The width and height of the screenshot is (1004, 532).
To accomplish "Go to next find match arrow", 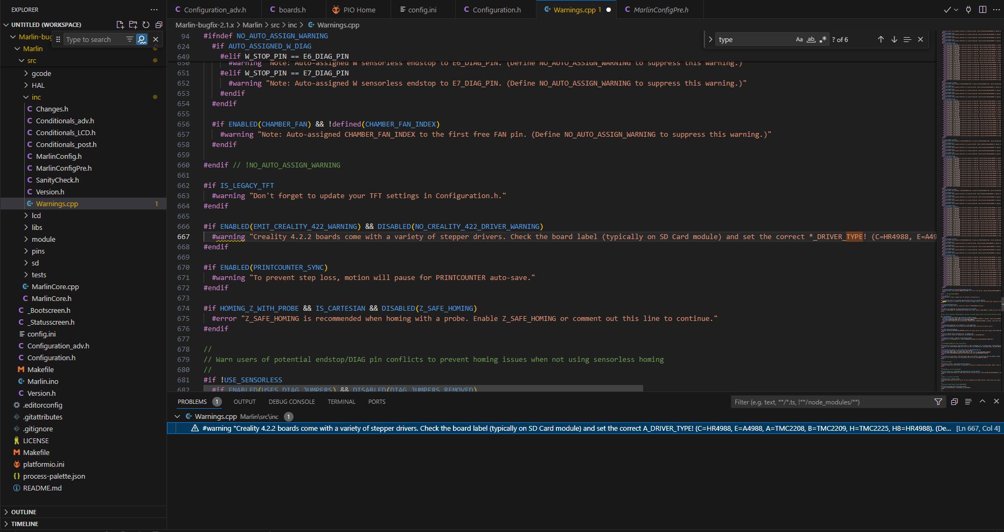I will click(894, 39).
